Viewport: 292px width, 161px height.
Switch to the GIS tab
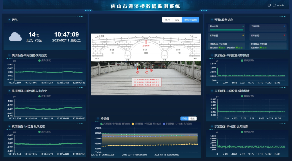coord(177,20)
